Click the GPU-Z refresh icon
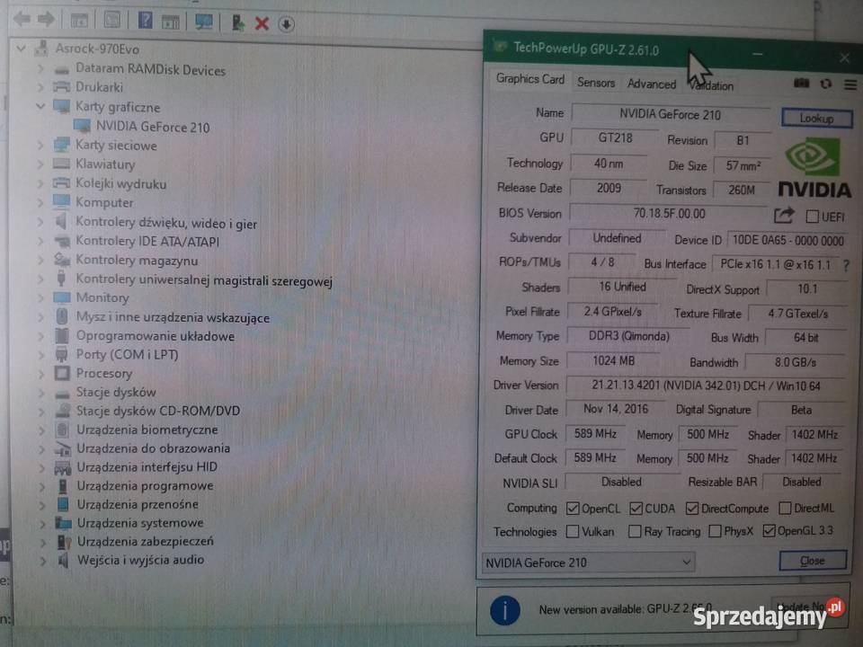Image resolution: width=863 pixels, height=647 pixels. 825,84
